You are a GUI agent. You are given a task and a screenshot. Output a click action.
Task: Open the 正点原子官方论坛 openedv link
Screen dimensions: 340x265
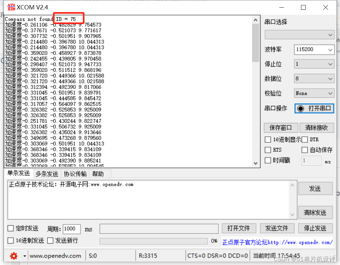click(x=277, y=242)
